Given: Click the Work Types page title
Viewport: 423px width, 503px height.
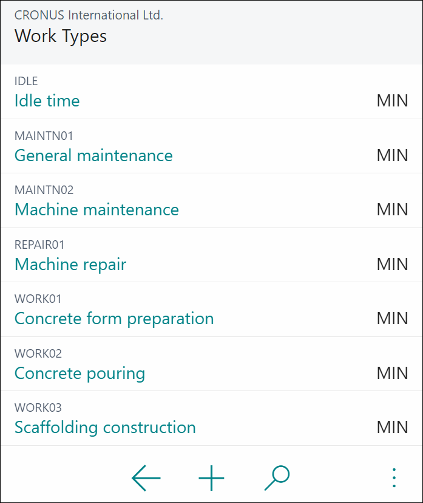Looking at the screenshot, I should (x=61, y=36).
